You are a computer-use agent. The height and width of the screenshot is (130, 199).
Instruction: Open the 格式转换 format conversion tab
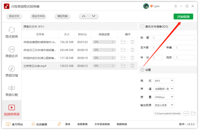click(x=12, y=32)
